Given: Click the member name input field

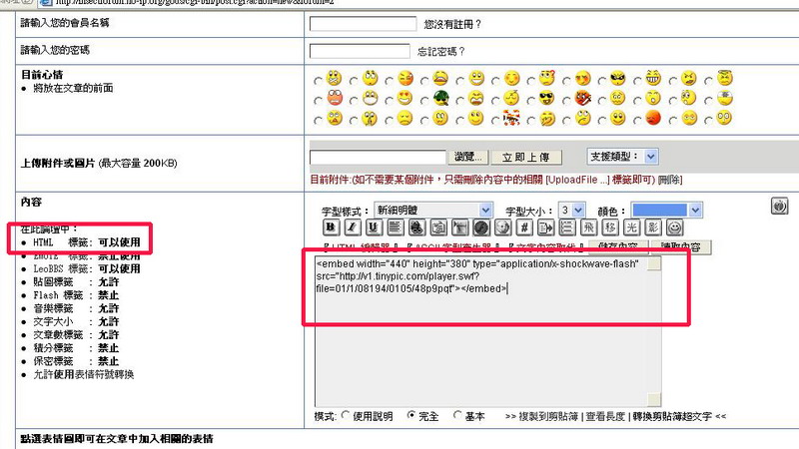Looking at the screenshot, I should click(363, 23).
